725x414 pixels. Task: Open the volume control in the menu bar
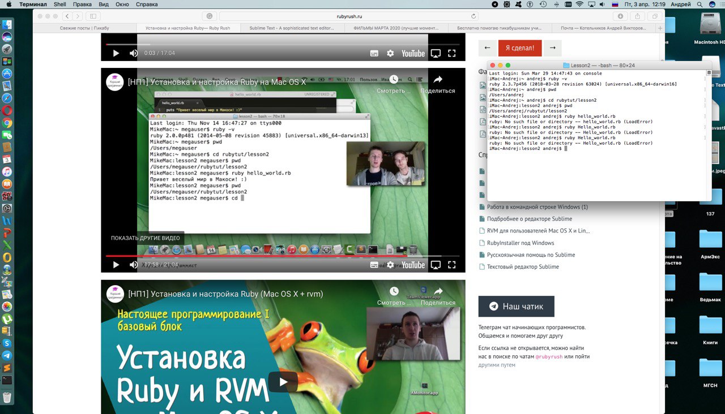603,4
